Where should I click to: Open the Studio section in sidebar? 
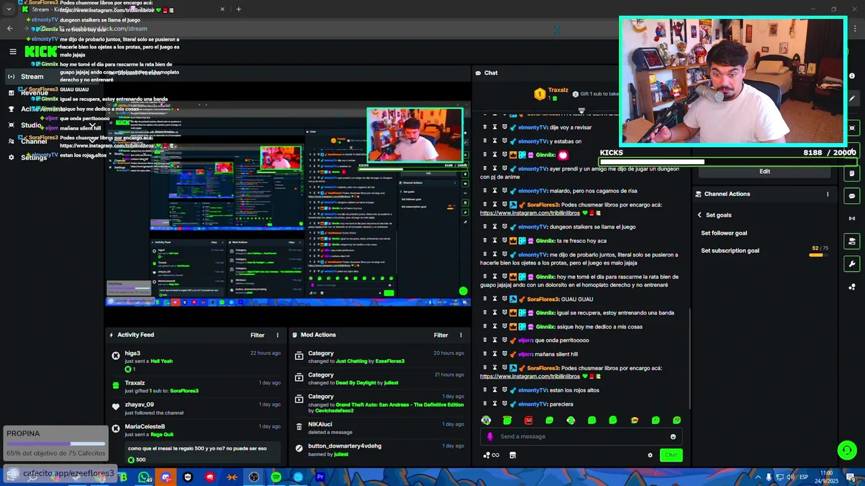(31, 125)
